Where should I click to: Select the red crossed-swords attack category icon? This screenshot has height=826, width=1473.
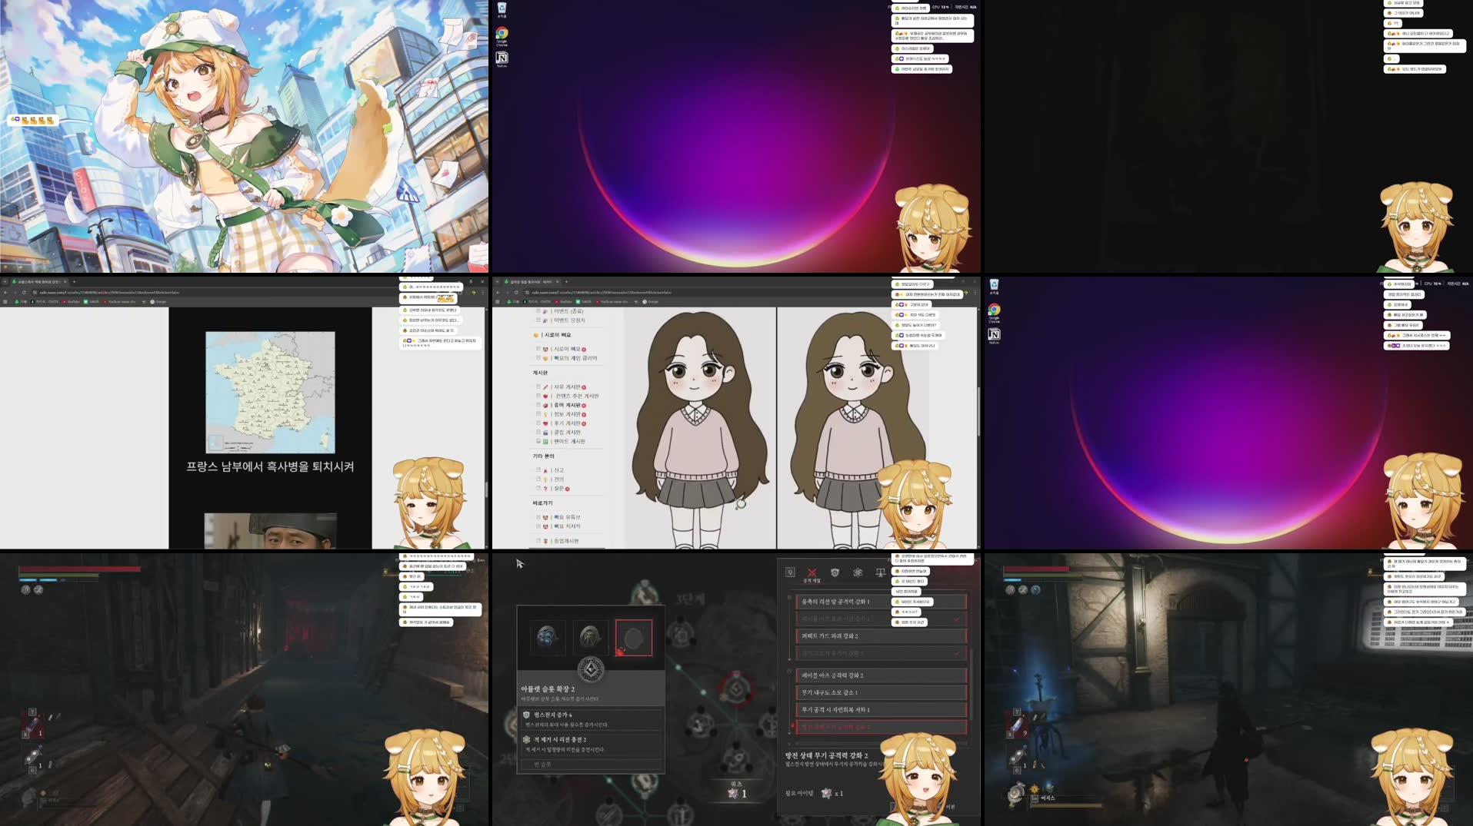[x=812, y=572]
